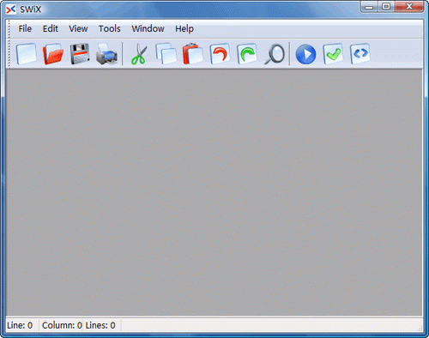
Task: Click the "Column: 0" status entry
Action: pos(62,325)
